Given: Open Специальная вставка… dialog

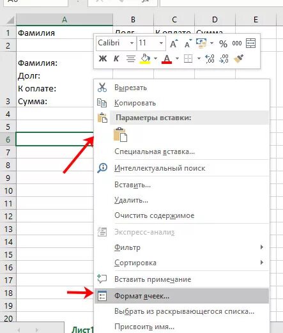Looking at the screenshot, I should [x=182, y=151].
